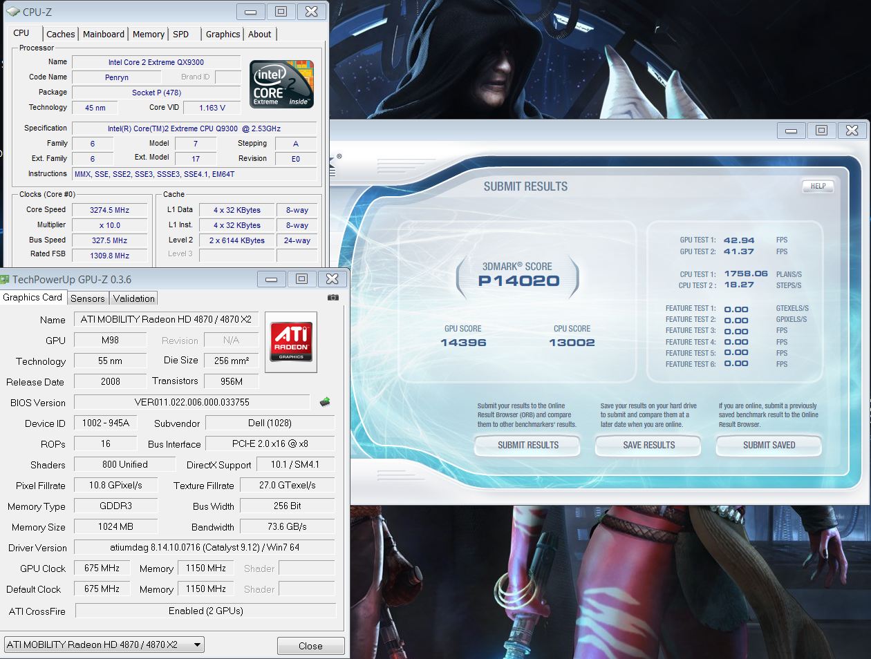Open the GPU selection dropdown at bottom
The image size is (871, 659).
coord(197,644)
